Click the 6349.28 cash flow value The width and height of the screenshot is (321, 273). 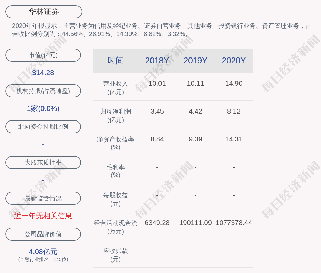tap(157, 223)
